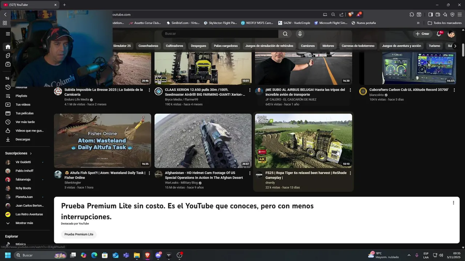Open Ver más tarde in sidebar
The width and height of the screenshot is (465, 261).
[x=25, y=122]
